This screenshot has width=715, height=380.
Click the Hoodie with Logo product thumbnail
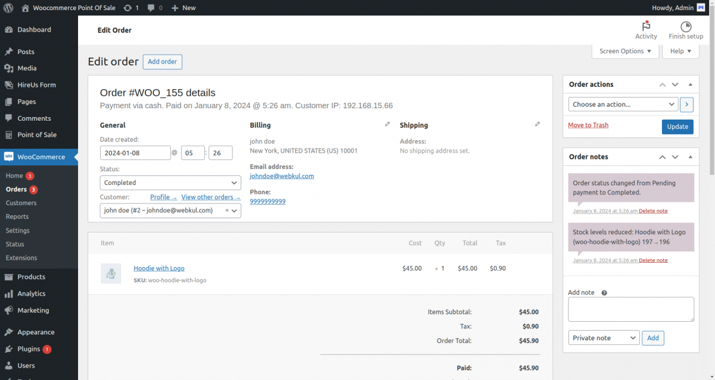coord(111,274)
